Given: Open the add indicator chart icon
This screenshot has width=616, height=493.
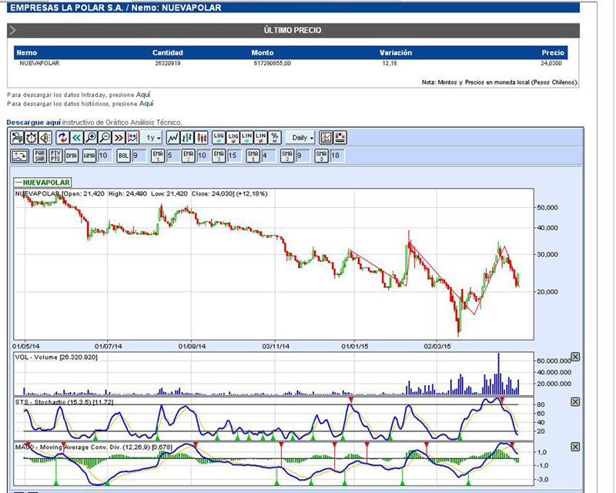Looking at the screenshot, I should point(20,156).
